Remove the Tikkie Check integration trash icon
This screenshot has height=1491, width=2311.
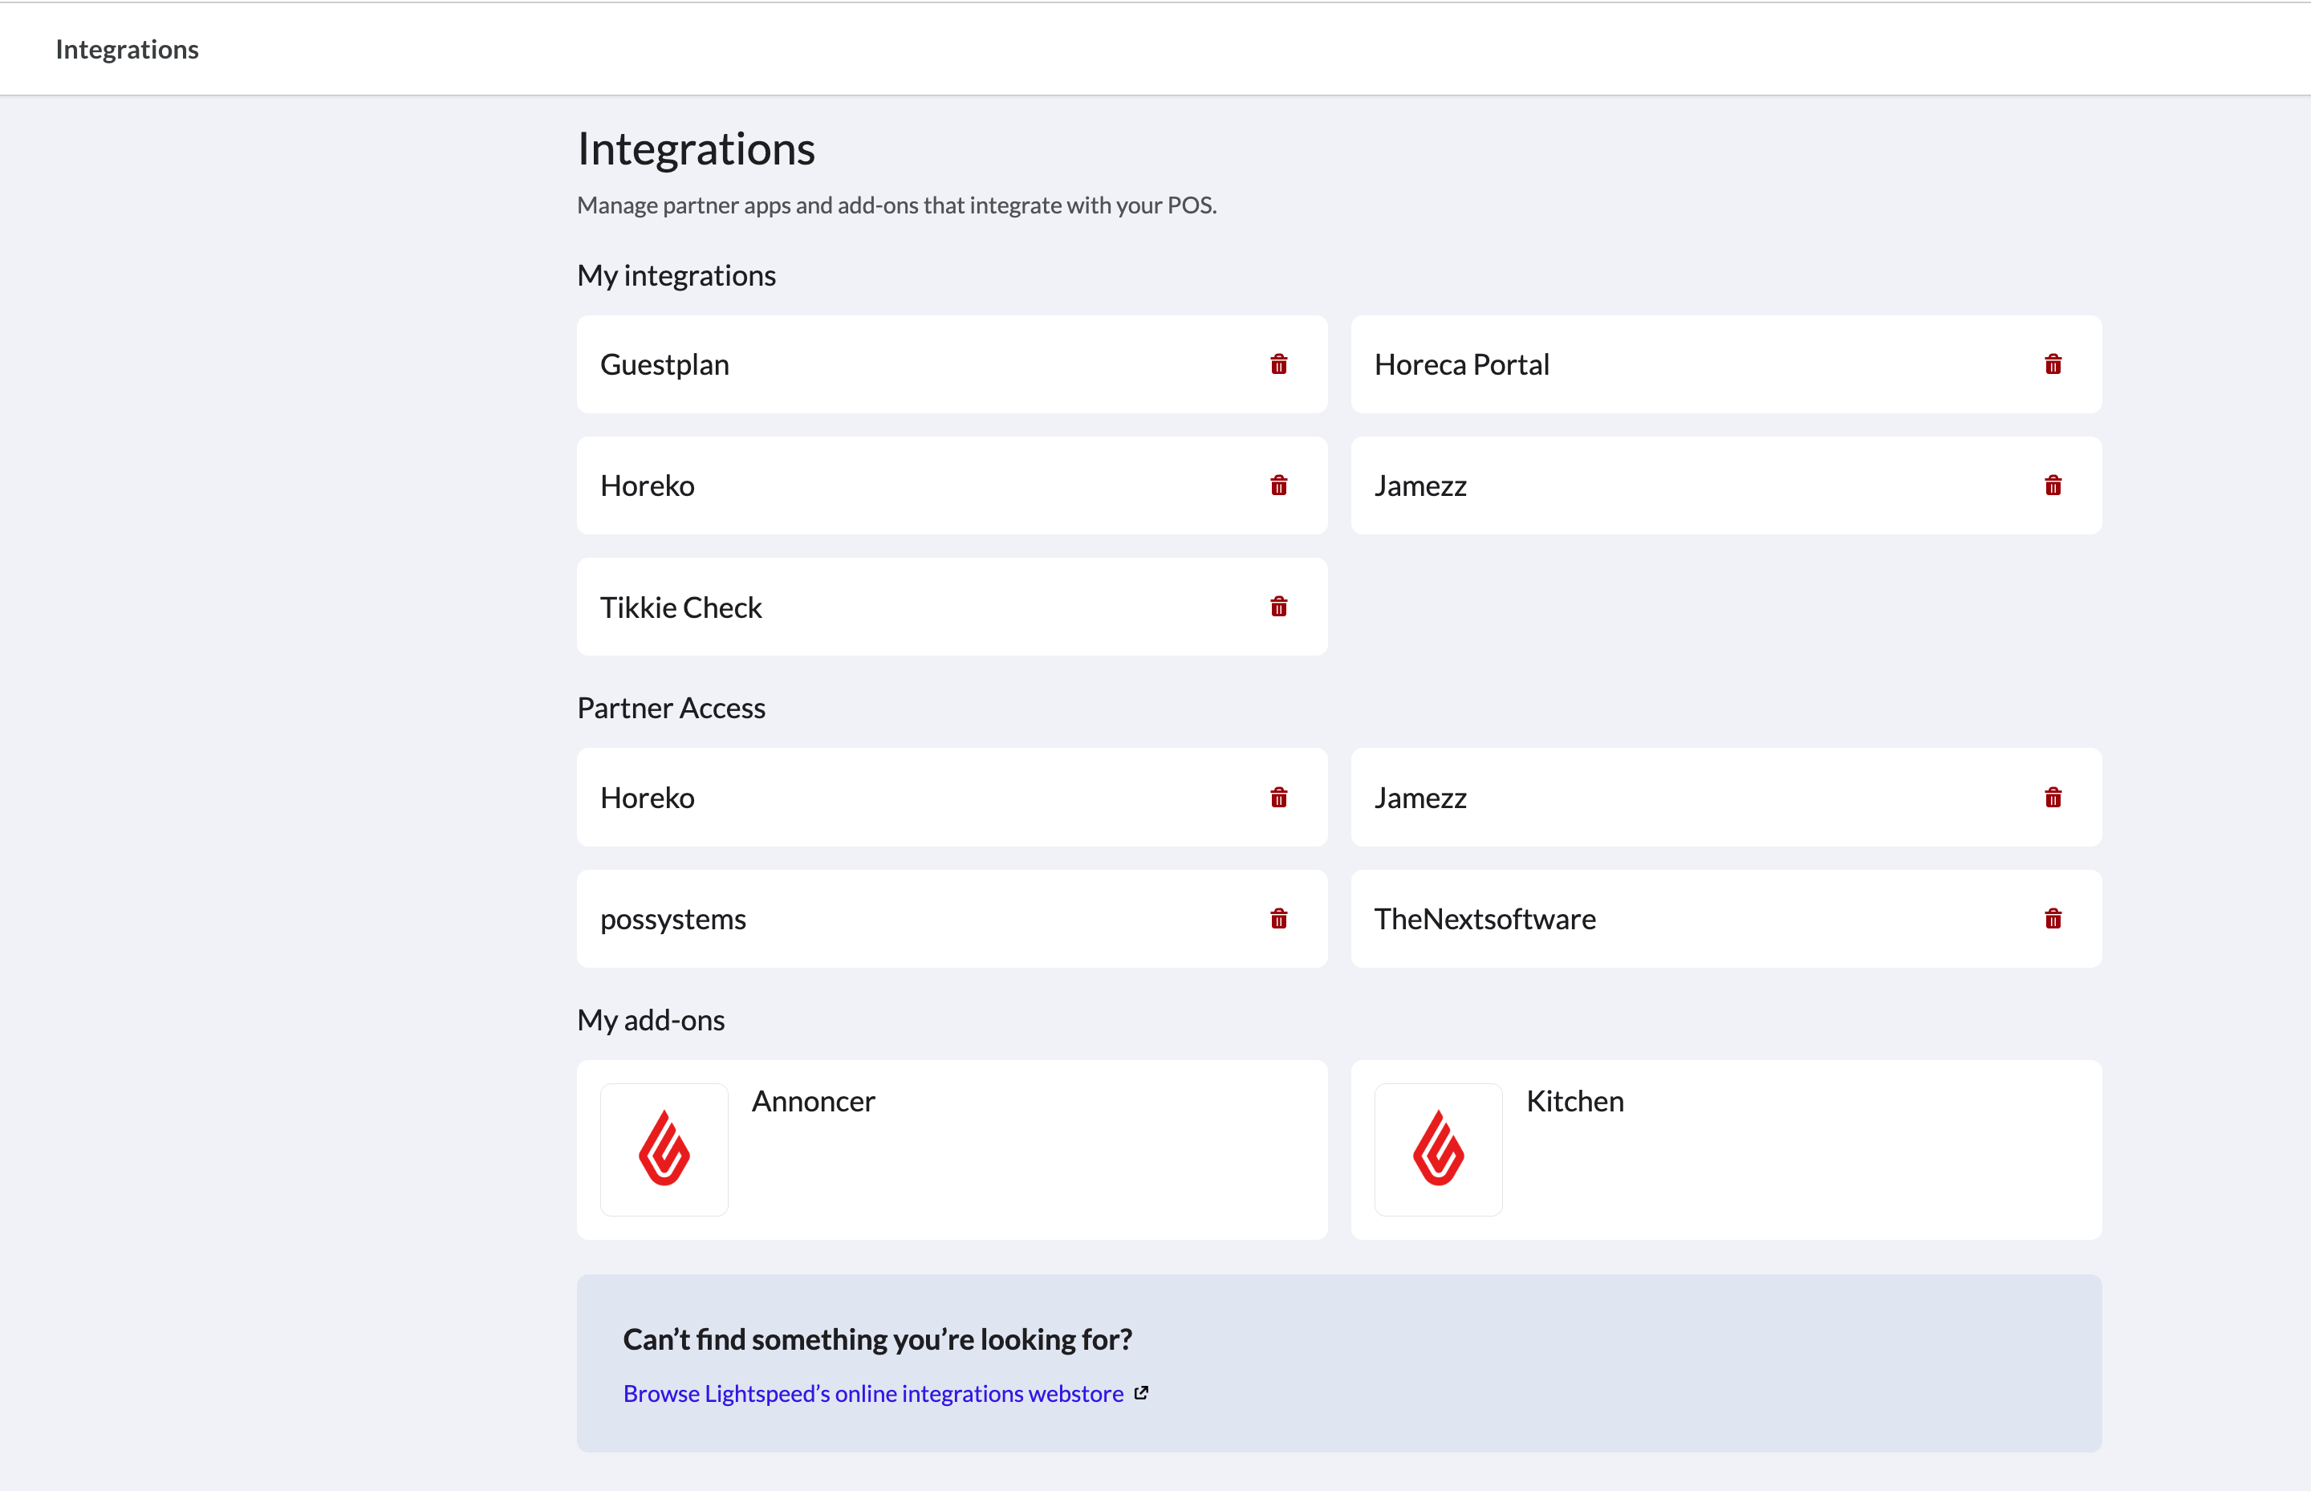[1279, 606]
